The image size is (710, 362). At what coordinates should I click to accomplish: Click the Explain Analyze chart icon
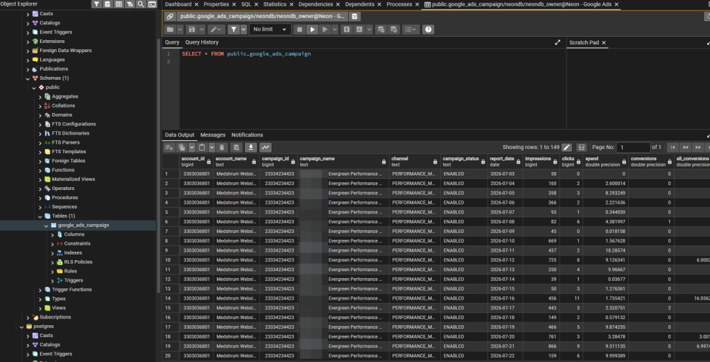pyautogui.click(x=360, y=29)
